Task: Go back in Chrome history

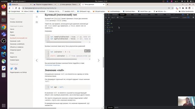Action: [x=9, y=8]
